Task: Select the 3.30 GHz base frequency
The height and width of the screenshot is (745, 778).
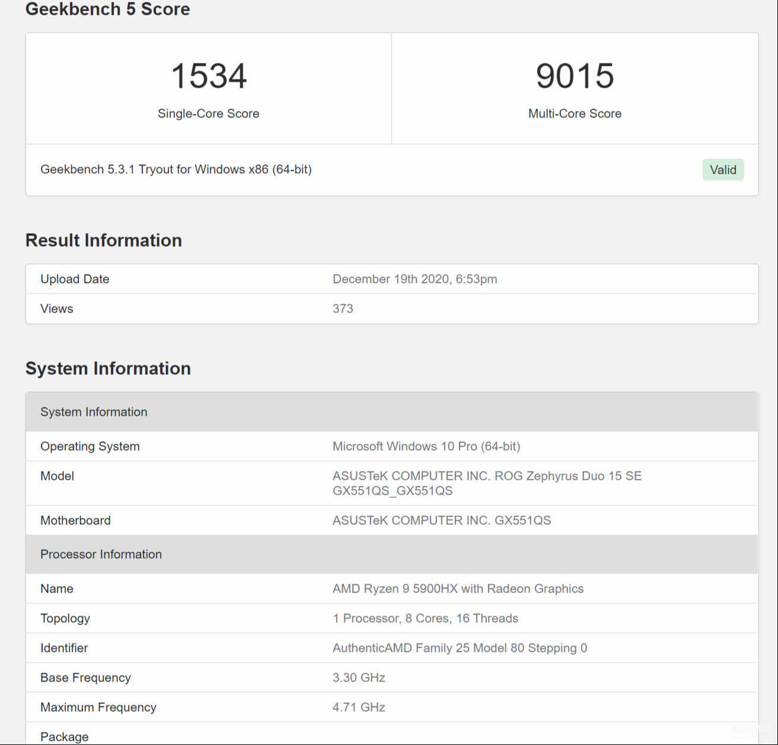Action: pyautogui.click(x=359, y=677)
